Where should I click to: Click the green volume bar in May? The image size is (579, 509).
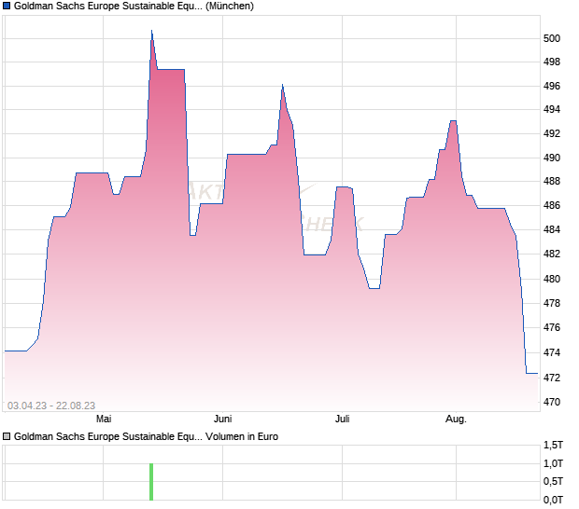(151, 482)
